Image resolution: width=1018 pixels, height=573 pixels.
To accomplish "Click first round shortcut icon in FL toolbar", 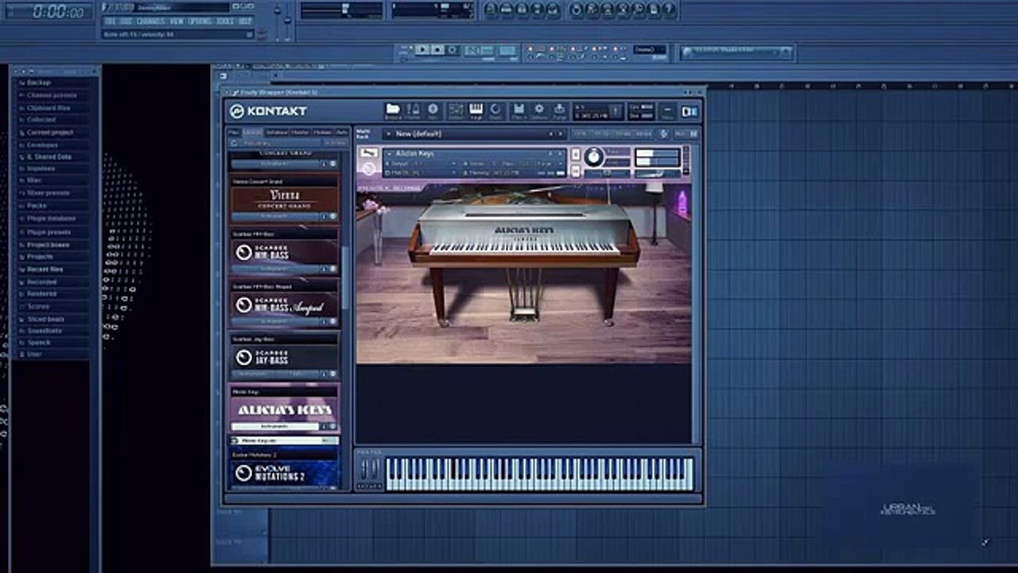I will coord(491,9).
